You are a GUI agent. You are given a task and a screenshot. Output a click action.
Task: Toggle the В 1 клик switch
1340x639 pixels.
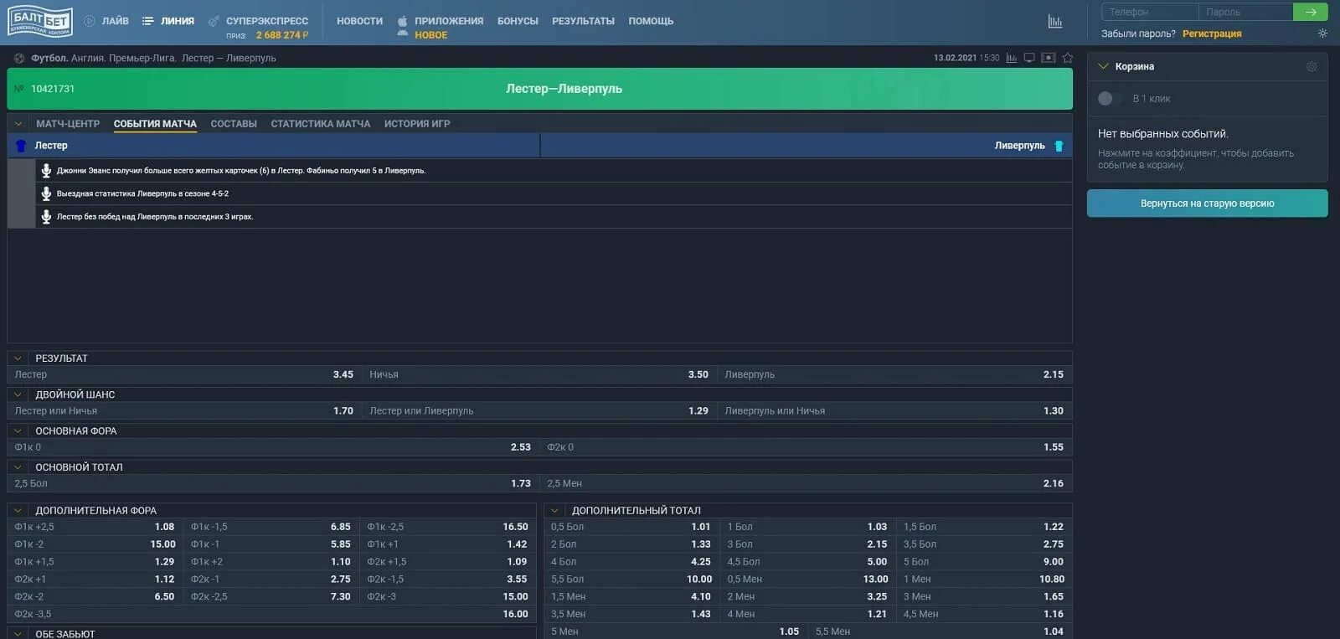(x=1109, y=99)
